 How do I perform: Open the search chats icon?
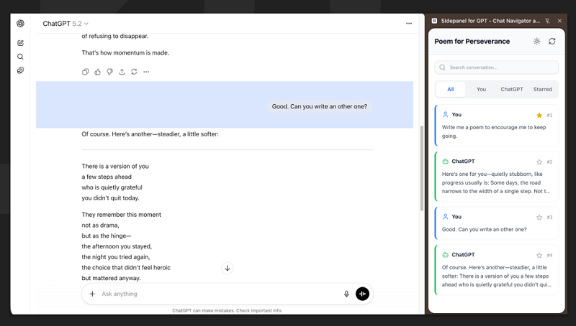point(21,57)
